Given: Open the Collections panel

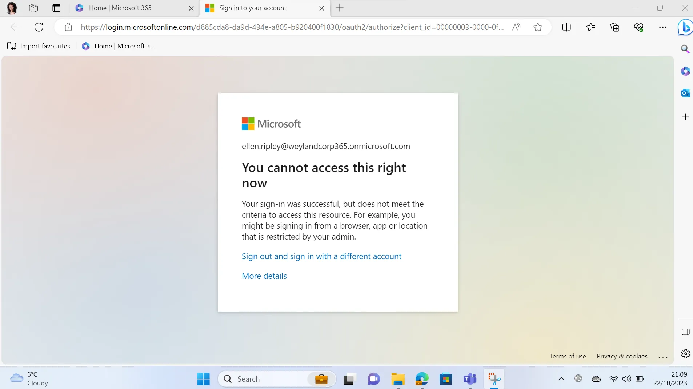Looking at the screenshot, I should [615, 27].
